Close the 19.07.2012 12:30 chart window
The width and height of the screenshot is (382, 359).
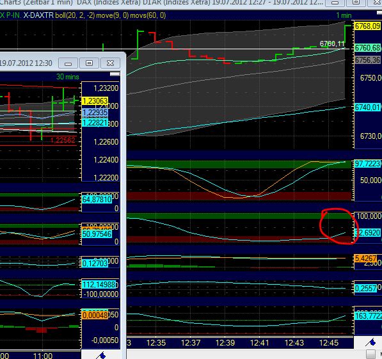point(110,63)
